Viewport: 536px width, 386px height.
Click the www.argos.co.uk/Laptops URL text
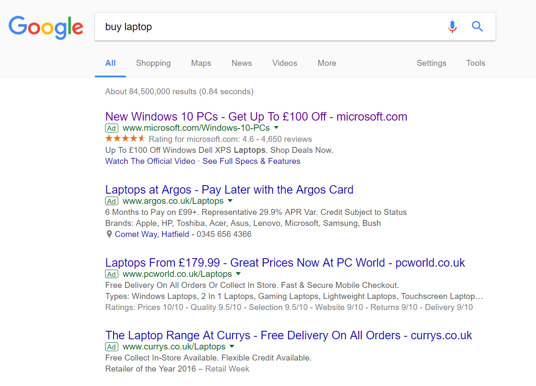pyautogui.click(x=173, y=201)
